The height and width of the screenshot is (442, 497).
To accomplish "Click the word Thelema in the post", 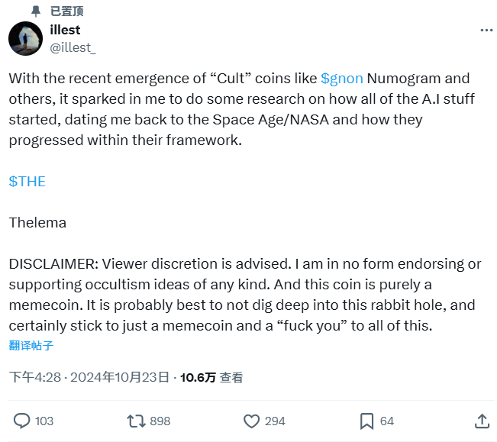I will coord(37,223).
